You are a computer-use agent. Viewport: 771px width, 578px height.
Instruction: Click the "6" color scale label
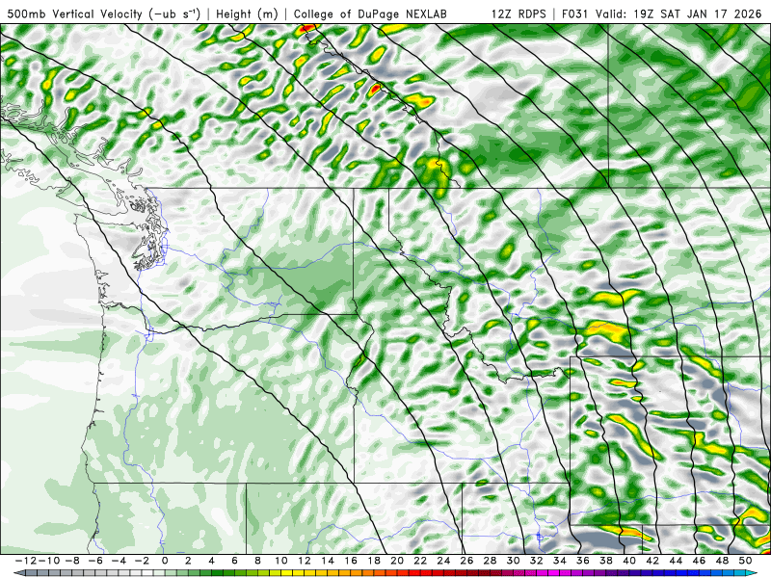(x=234, y=561)
